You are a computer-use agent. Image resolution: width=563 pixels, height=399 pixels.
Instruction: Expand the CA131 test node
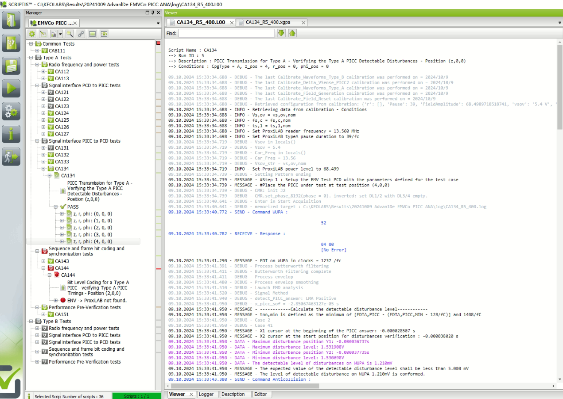coord(43,148)
